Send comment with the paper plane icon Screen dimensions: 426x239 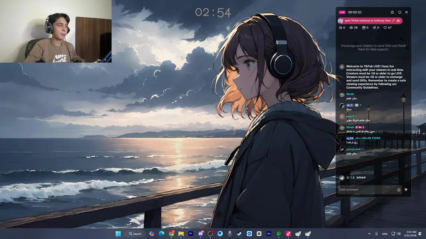coord(406,190)
